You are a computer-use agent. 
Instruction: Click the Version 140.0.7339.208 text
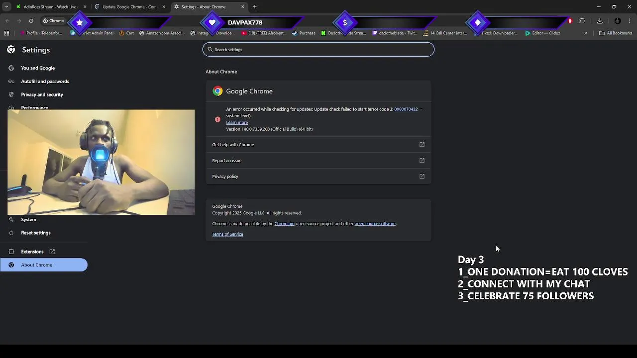tap(269, 129)
